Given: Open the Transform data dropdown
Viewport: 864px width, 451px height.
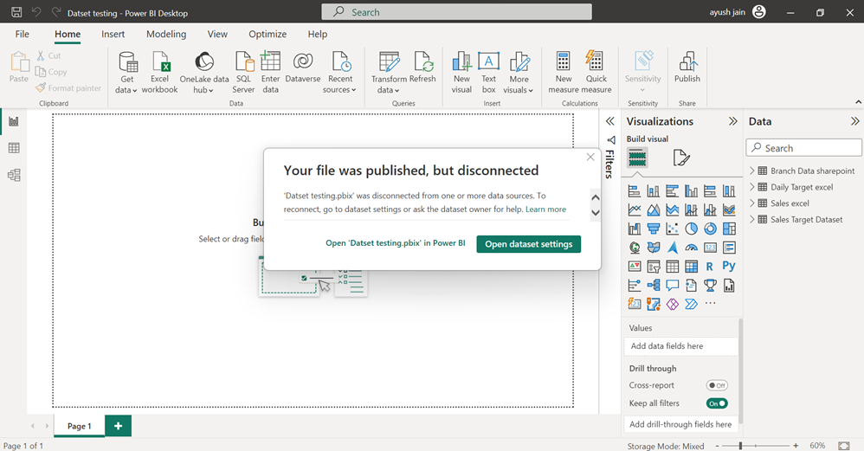Looking at the screenshot, I should tap(389, 73).
